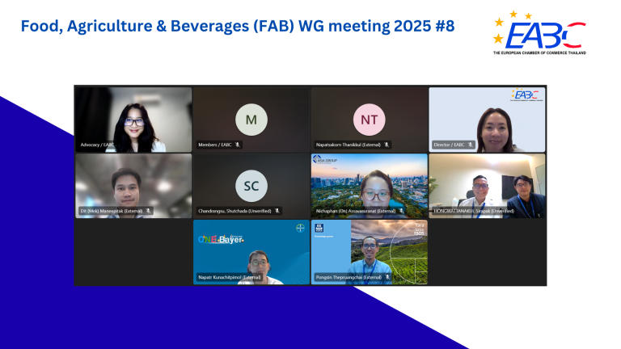Click the ONE Bayer wordmark in Napatr's background
Viewport: 621px width, 349px height.
221,239
